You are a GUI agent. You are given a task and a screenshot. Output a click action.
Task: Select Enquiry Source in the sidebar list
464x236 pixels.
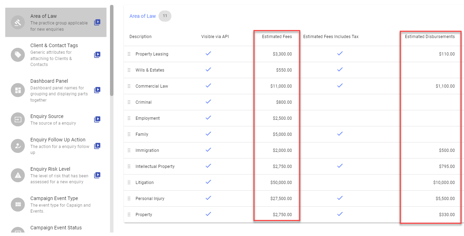47,117
